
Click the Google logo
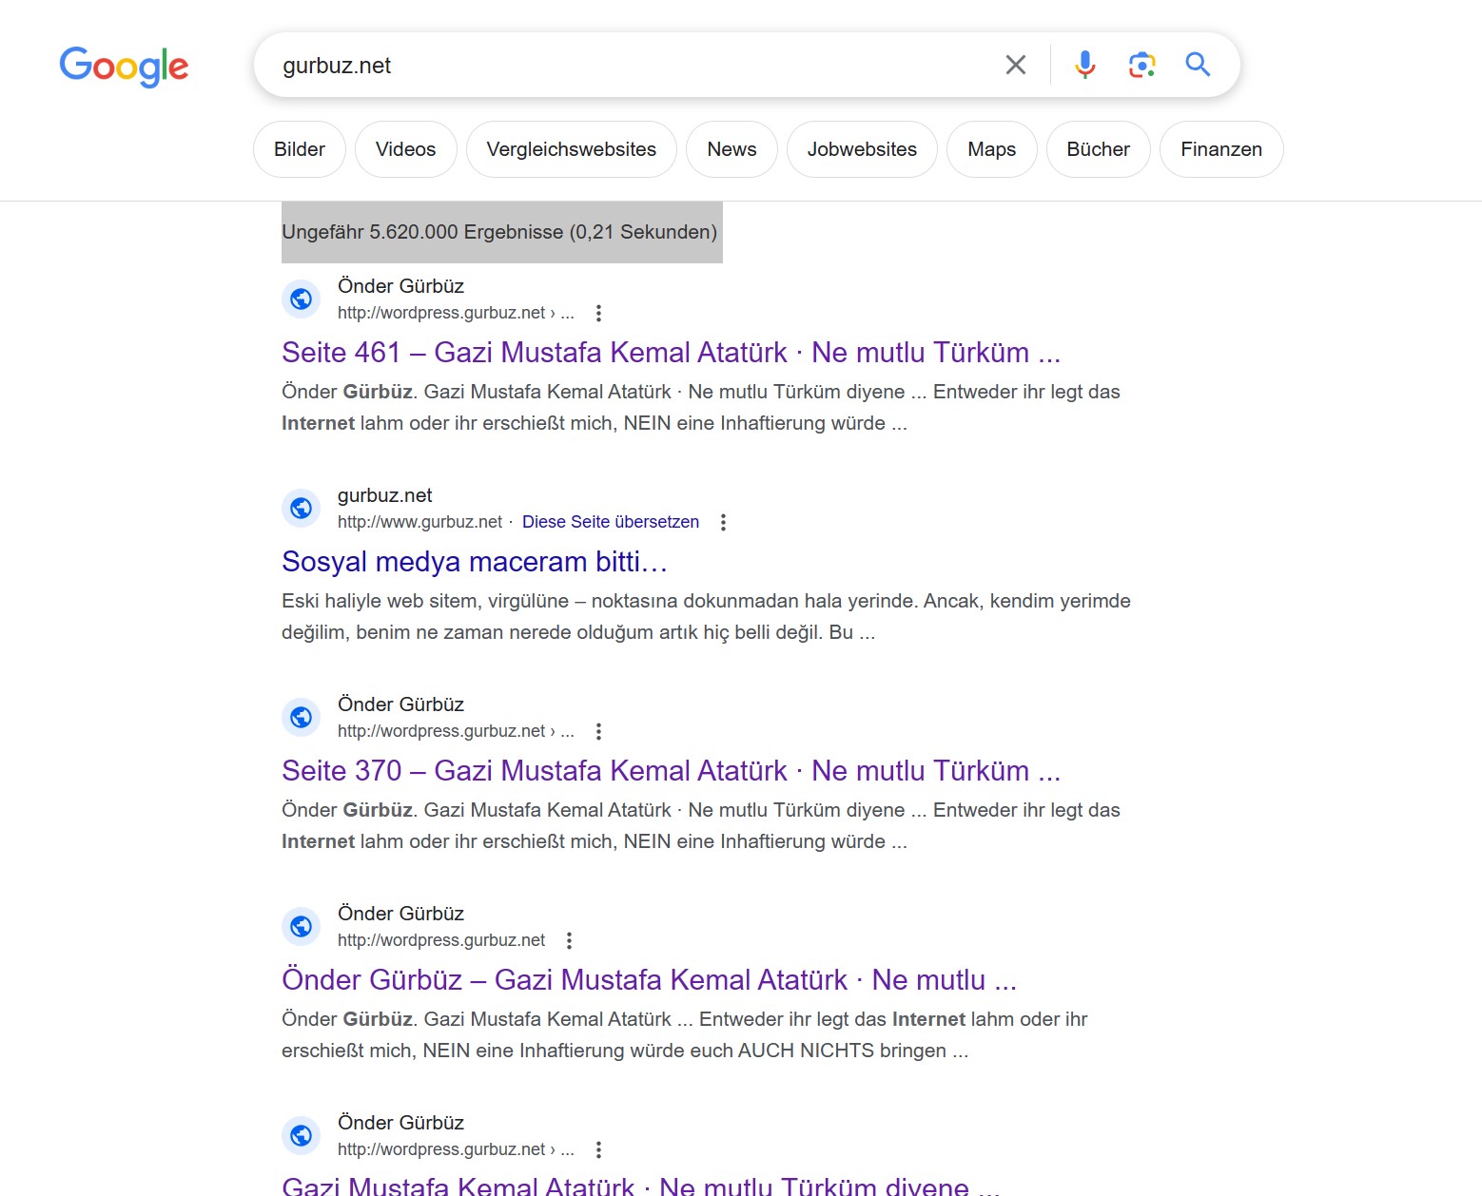[x=124, y=66]
